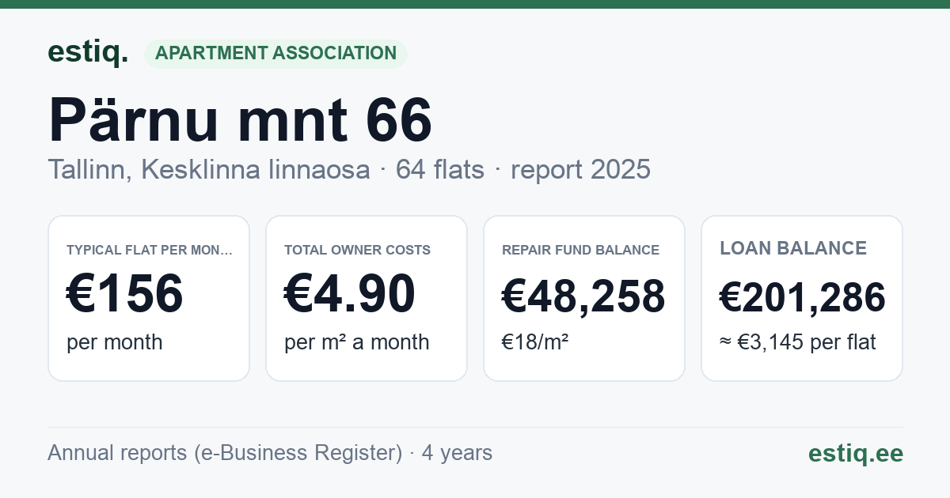This screenshot has height=498, width=950.
Task: Click the €156 value
Action: click(125, 293)
